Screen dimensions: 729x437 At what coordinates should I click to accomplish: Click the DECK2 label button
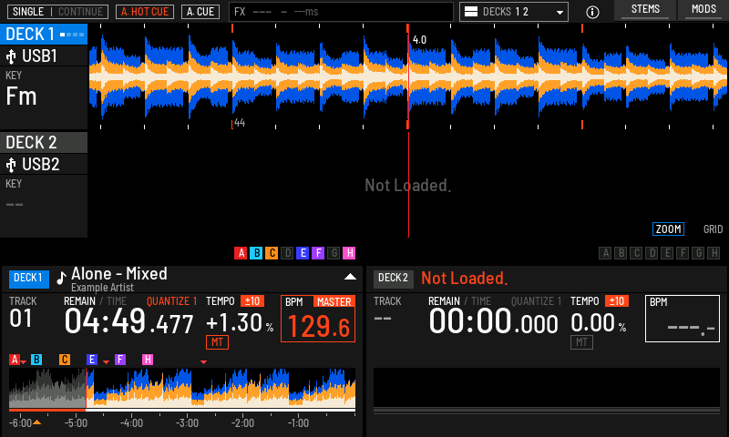click(393, 279)
